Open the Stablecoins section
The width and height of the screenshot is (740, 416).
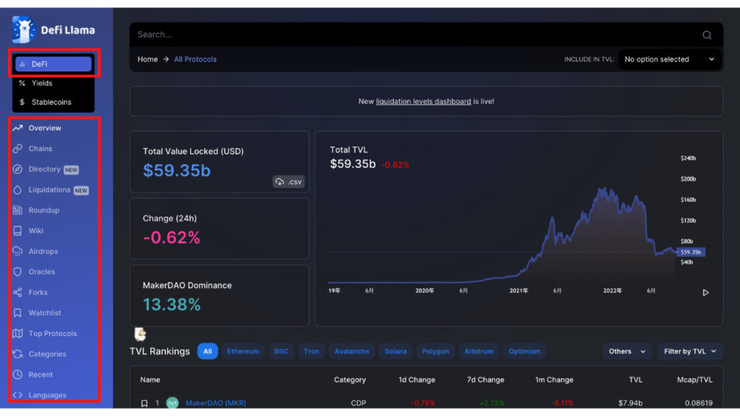click(53, 102)
